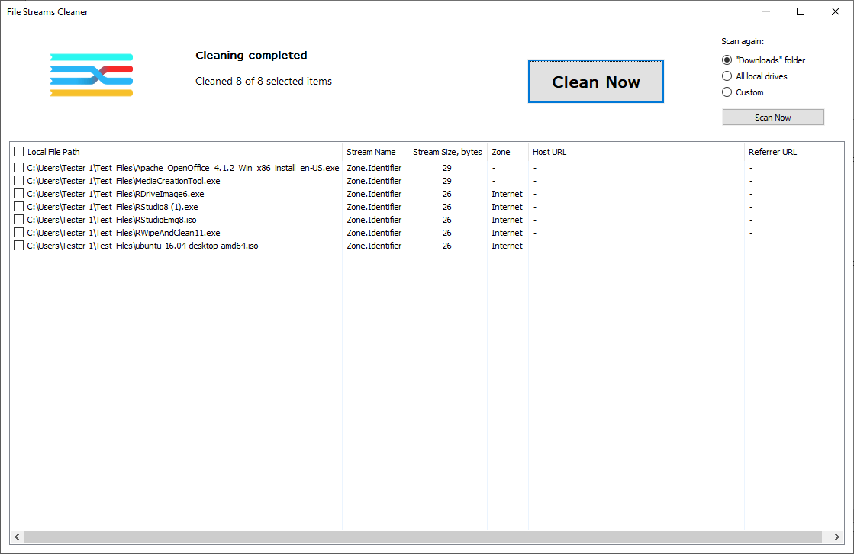This screenshot has height=554, width=854.
Task: Select the RStudioEmg8.iso file path
Action: coord(111,220)
